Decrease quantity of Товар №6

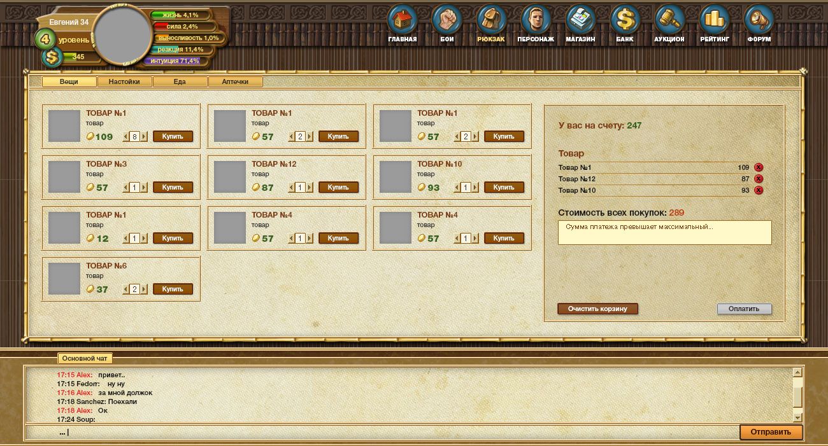point(125,289)
